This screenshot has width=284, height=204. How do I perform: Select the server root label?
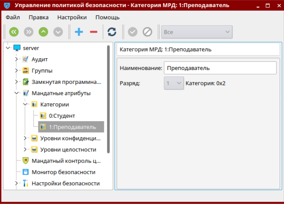(31, 48)
